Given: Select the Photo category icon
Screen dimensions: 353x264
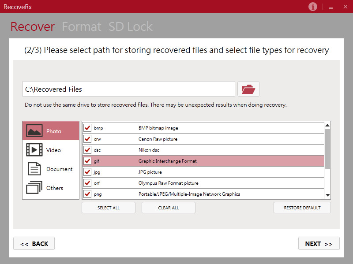Looking at the screenshot, I should 34,131.
